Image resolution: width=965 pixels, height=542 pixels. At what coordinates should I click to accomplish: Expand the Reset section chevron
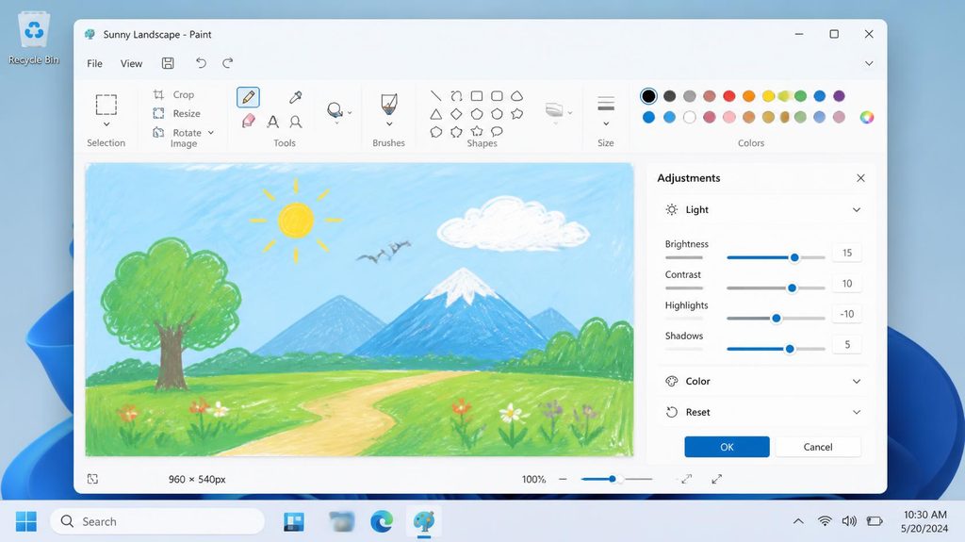pos(856,412)
